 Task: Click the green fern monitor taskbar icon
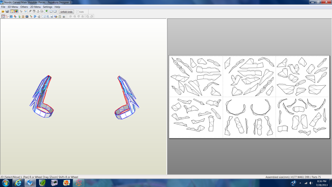click(x=42, y=183)
